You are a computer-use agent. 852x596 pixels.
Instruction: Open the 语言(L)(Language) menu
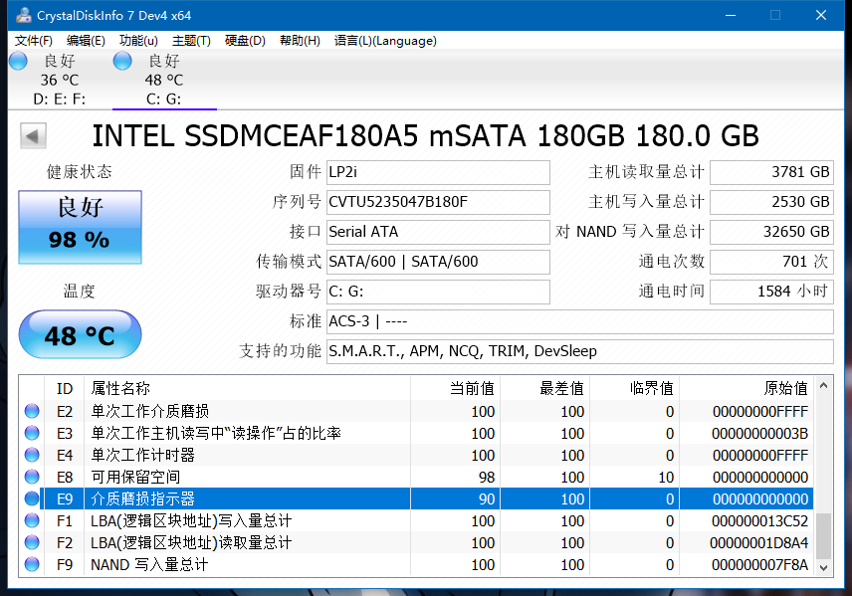coord(385,41)
